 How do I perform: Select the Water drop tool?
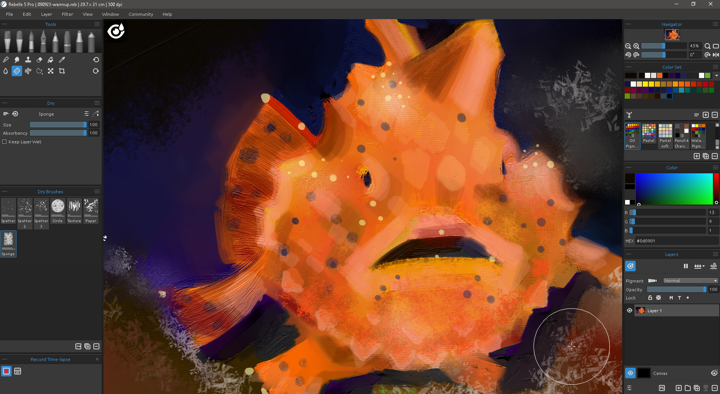6,71
